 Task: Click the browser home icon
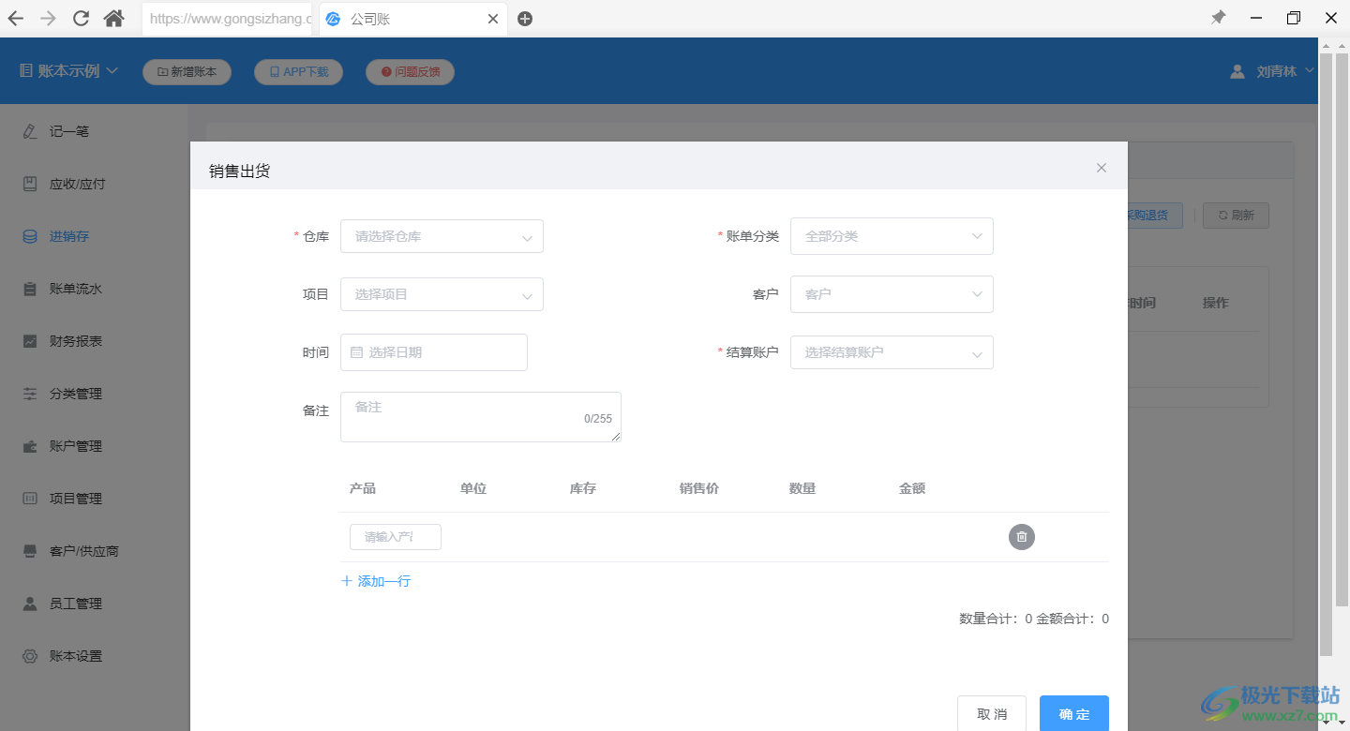pos(114,19)
